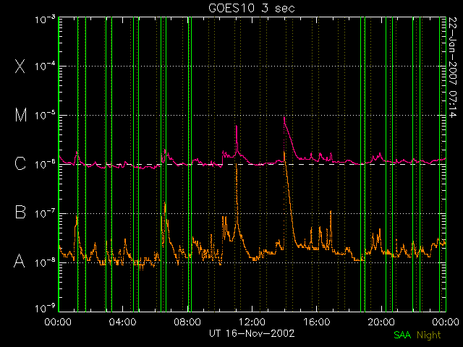Screen dimensions: 463x347
Task: Click the y-axis flux value beside M
Action: point(45,115)
